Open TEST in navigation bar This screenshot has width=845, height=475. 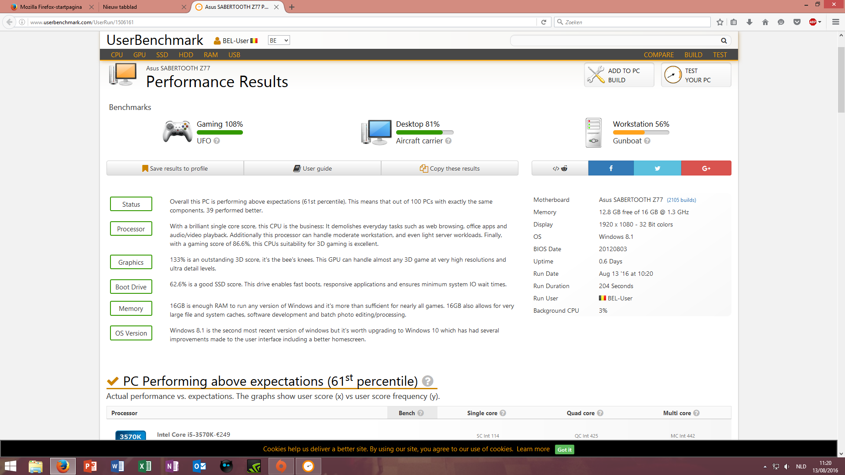pyautogui.click(x=720, y=55)
